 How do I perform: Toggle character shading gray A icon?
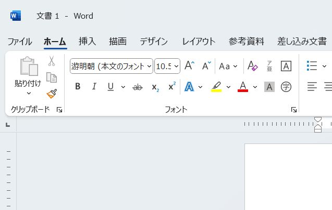pos(269,87)
